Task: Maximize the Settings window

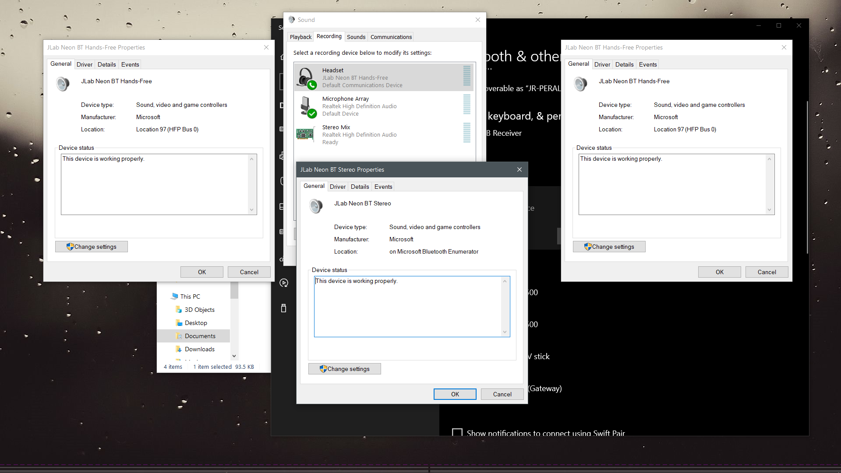Action: [779, 25]
